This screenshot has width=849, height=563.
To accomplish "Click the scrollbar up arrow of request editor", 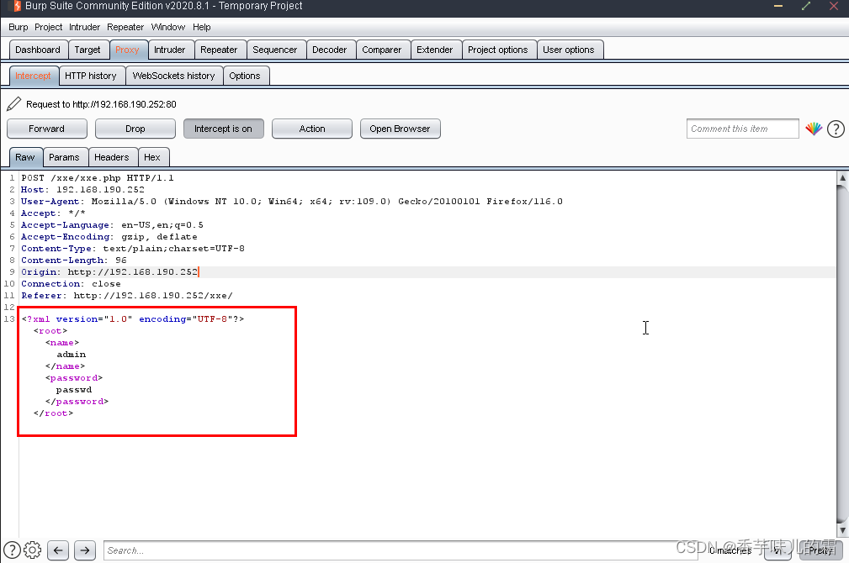I will [842, 177].
